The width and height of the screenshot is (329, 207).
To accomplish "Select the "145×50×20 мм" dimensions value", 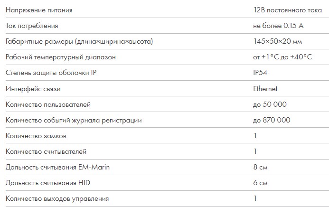I will pyautogui.click(x=278, y=41).
